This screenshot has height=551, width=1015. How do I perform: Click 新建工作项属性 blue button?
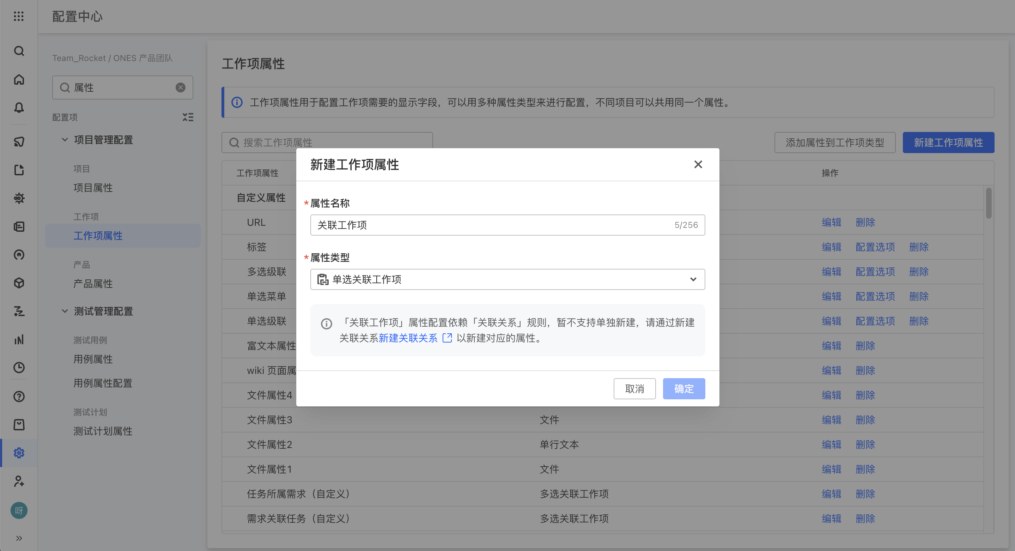(x=948, y=142)
